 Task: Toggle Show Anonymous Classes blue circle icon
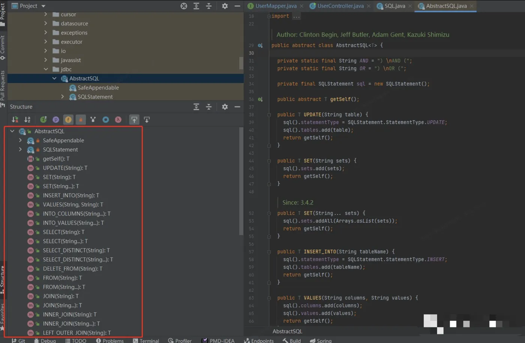(x=106, y=120)
